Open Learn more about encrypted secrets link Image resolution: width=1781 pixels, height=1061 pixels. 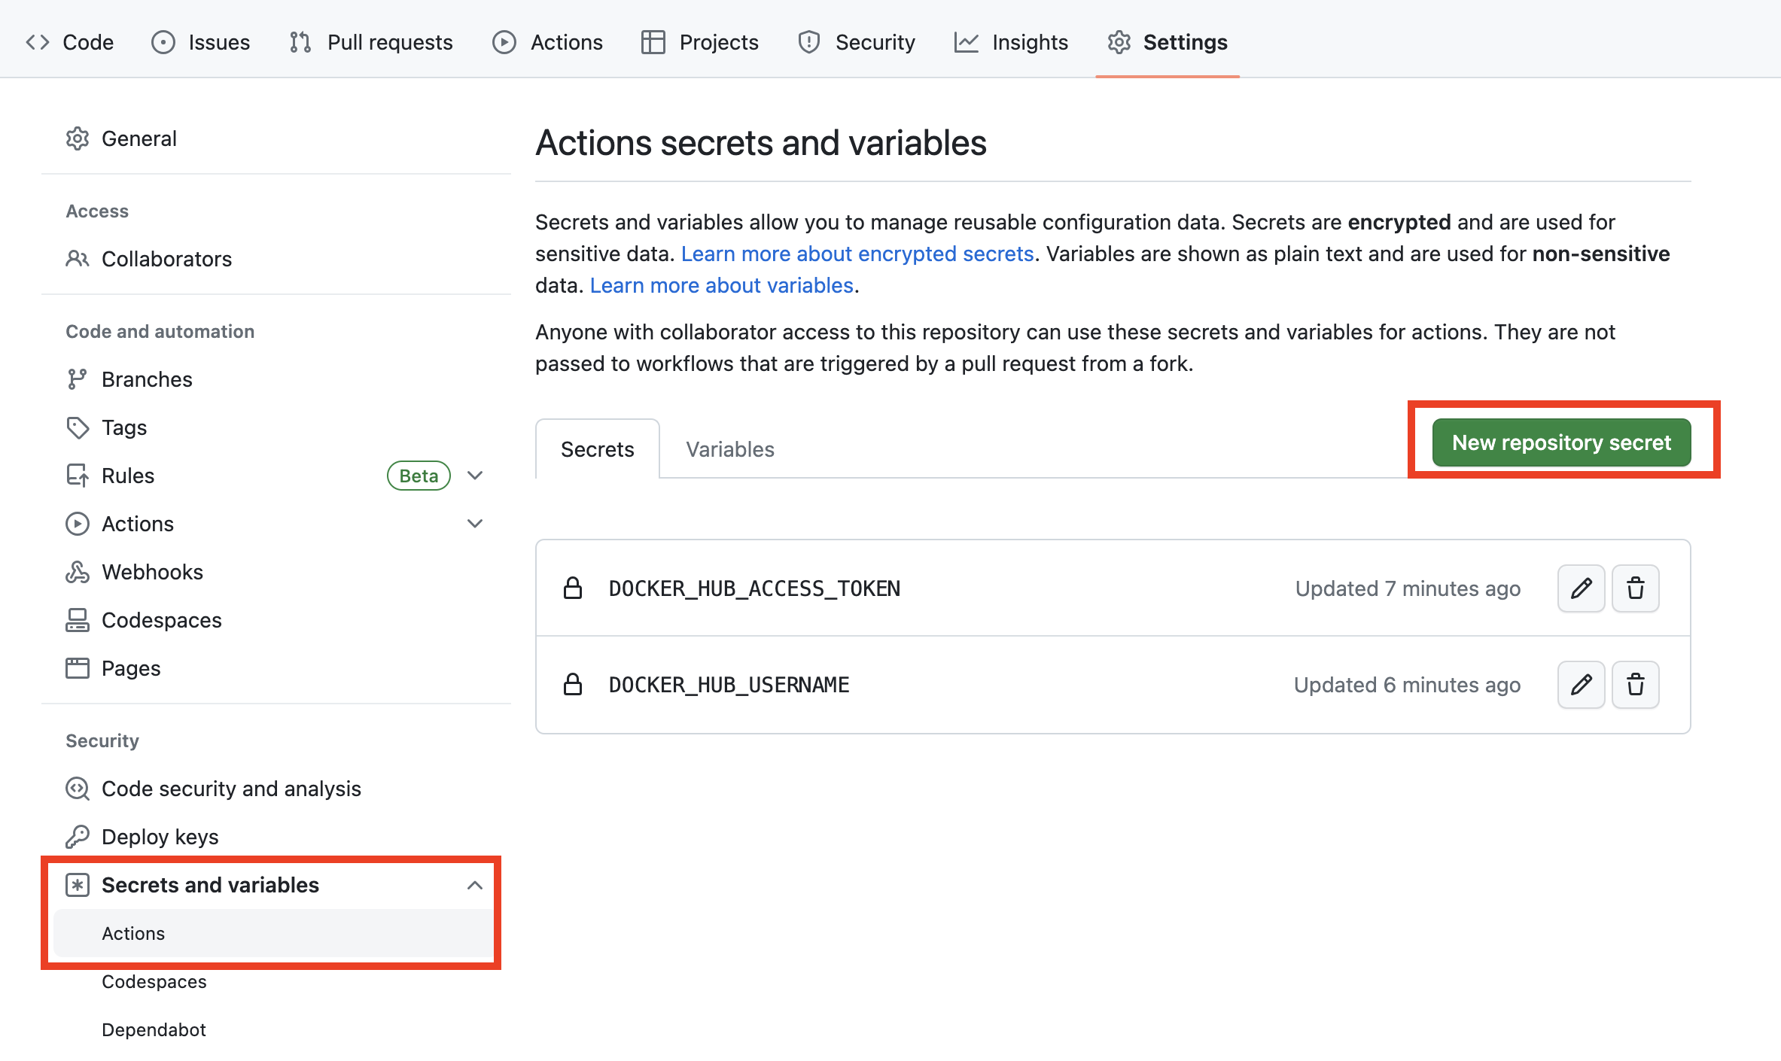(857, 254)
